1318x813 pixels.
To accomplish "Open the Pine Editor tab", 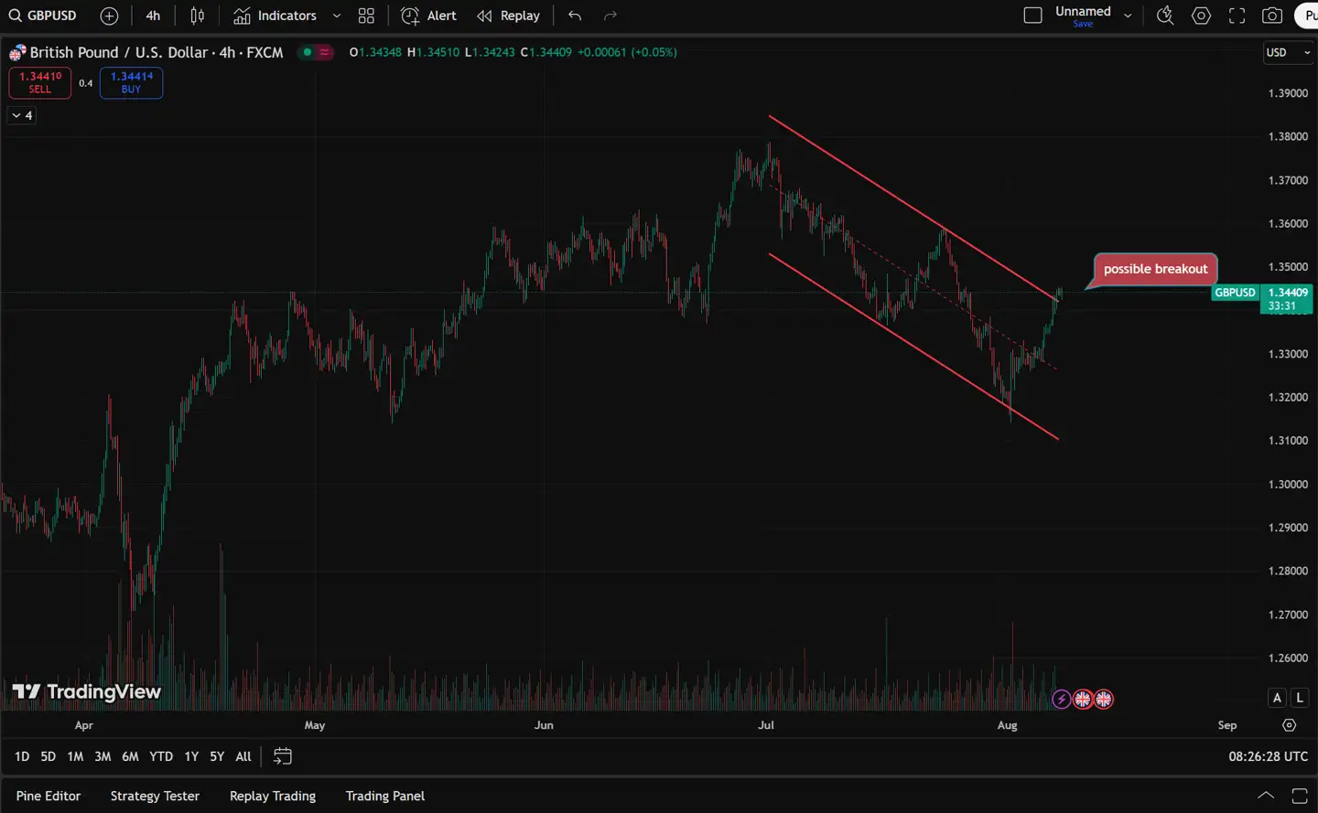I will coord(49,796).
